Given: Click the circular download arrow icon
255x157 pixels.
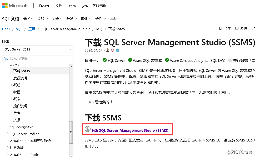Looking at the screenshot, I should (87, 129).
